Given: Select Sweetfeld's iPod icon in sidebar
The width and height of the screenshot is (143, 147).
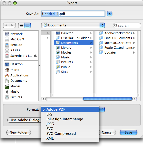Looking at the screenshot, I should pyautogui.click(x=7, y=56).
